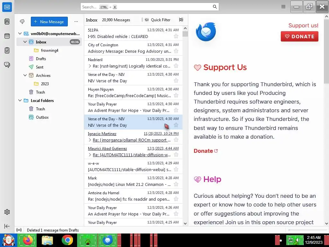Expand the Ignacio Martinez thread
The width and height of the screenshot is (329, 247).
(90, 140)
